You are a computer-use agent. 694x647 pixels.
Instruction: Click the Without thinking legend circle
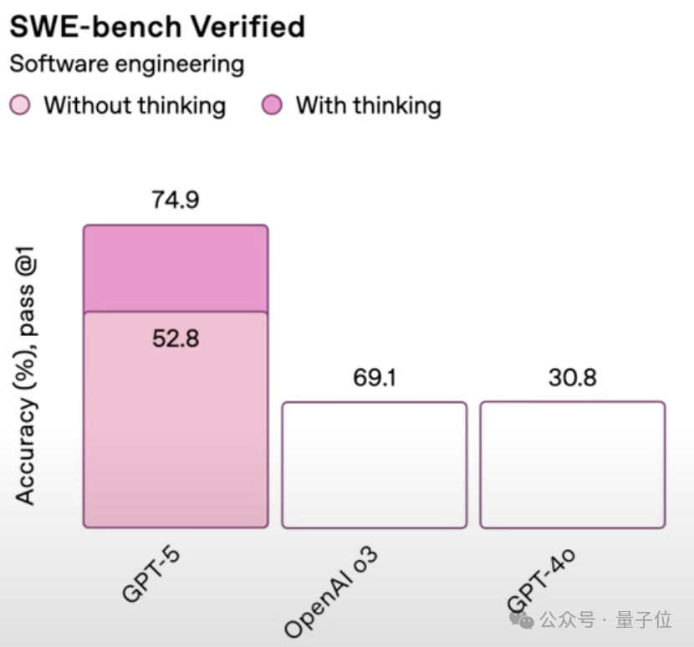[x=20, y=105]
